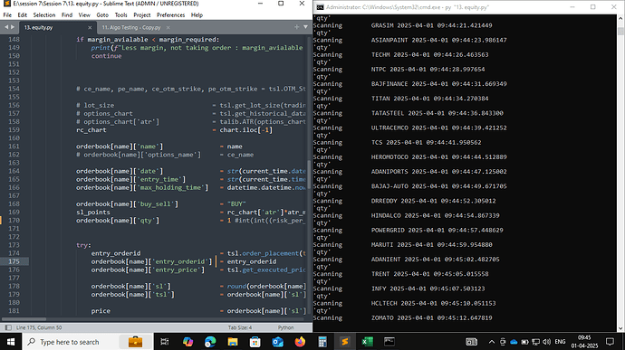
Task: Click the editor horizontal scrollbar thumb
Action: (x=24, y=319)
